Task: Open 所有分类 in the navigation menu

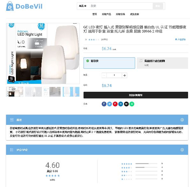Action: click(121, 14)
